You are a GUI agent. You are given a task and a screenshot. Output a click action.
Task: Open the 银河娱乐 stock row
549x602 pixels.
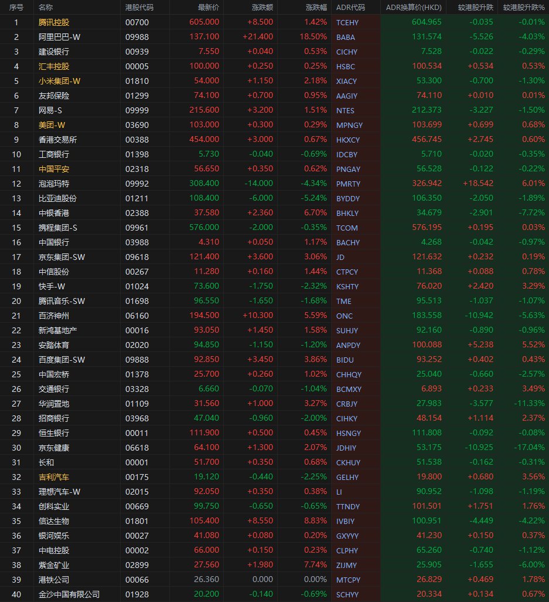(274, 536)
